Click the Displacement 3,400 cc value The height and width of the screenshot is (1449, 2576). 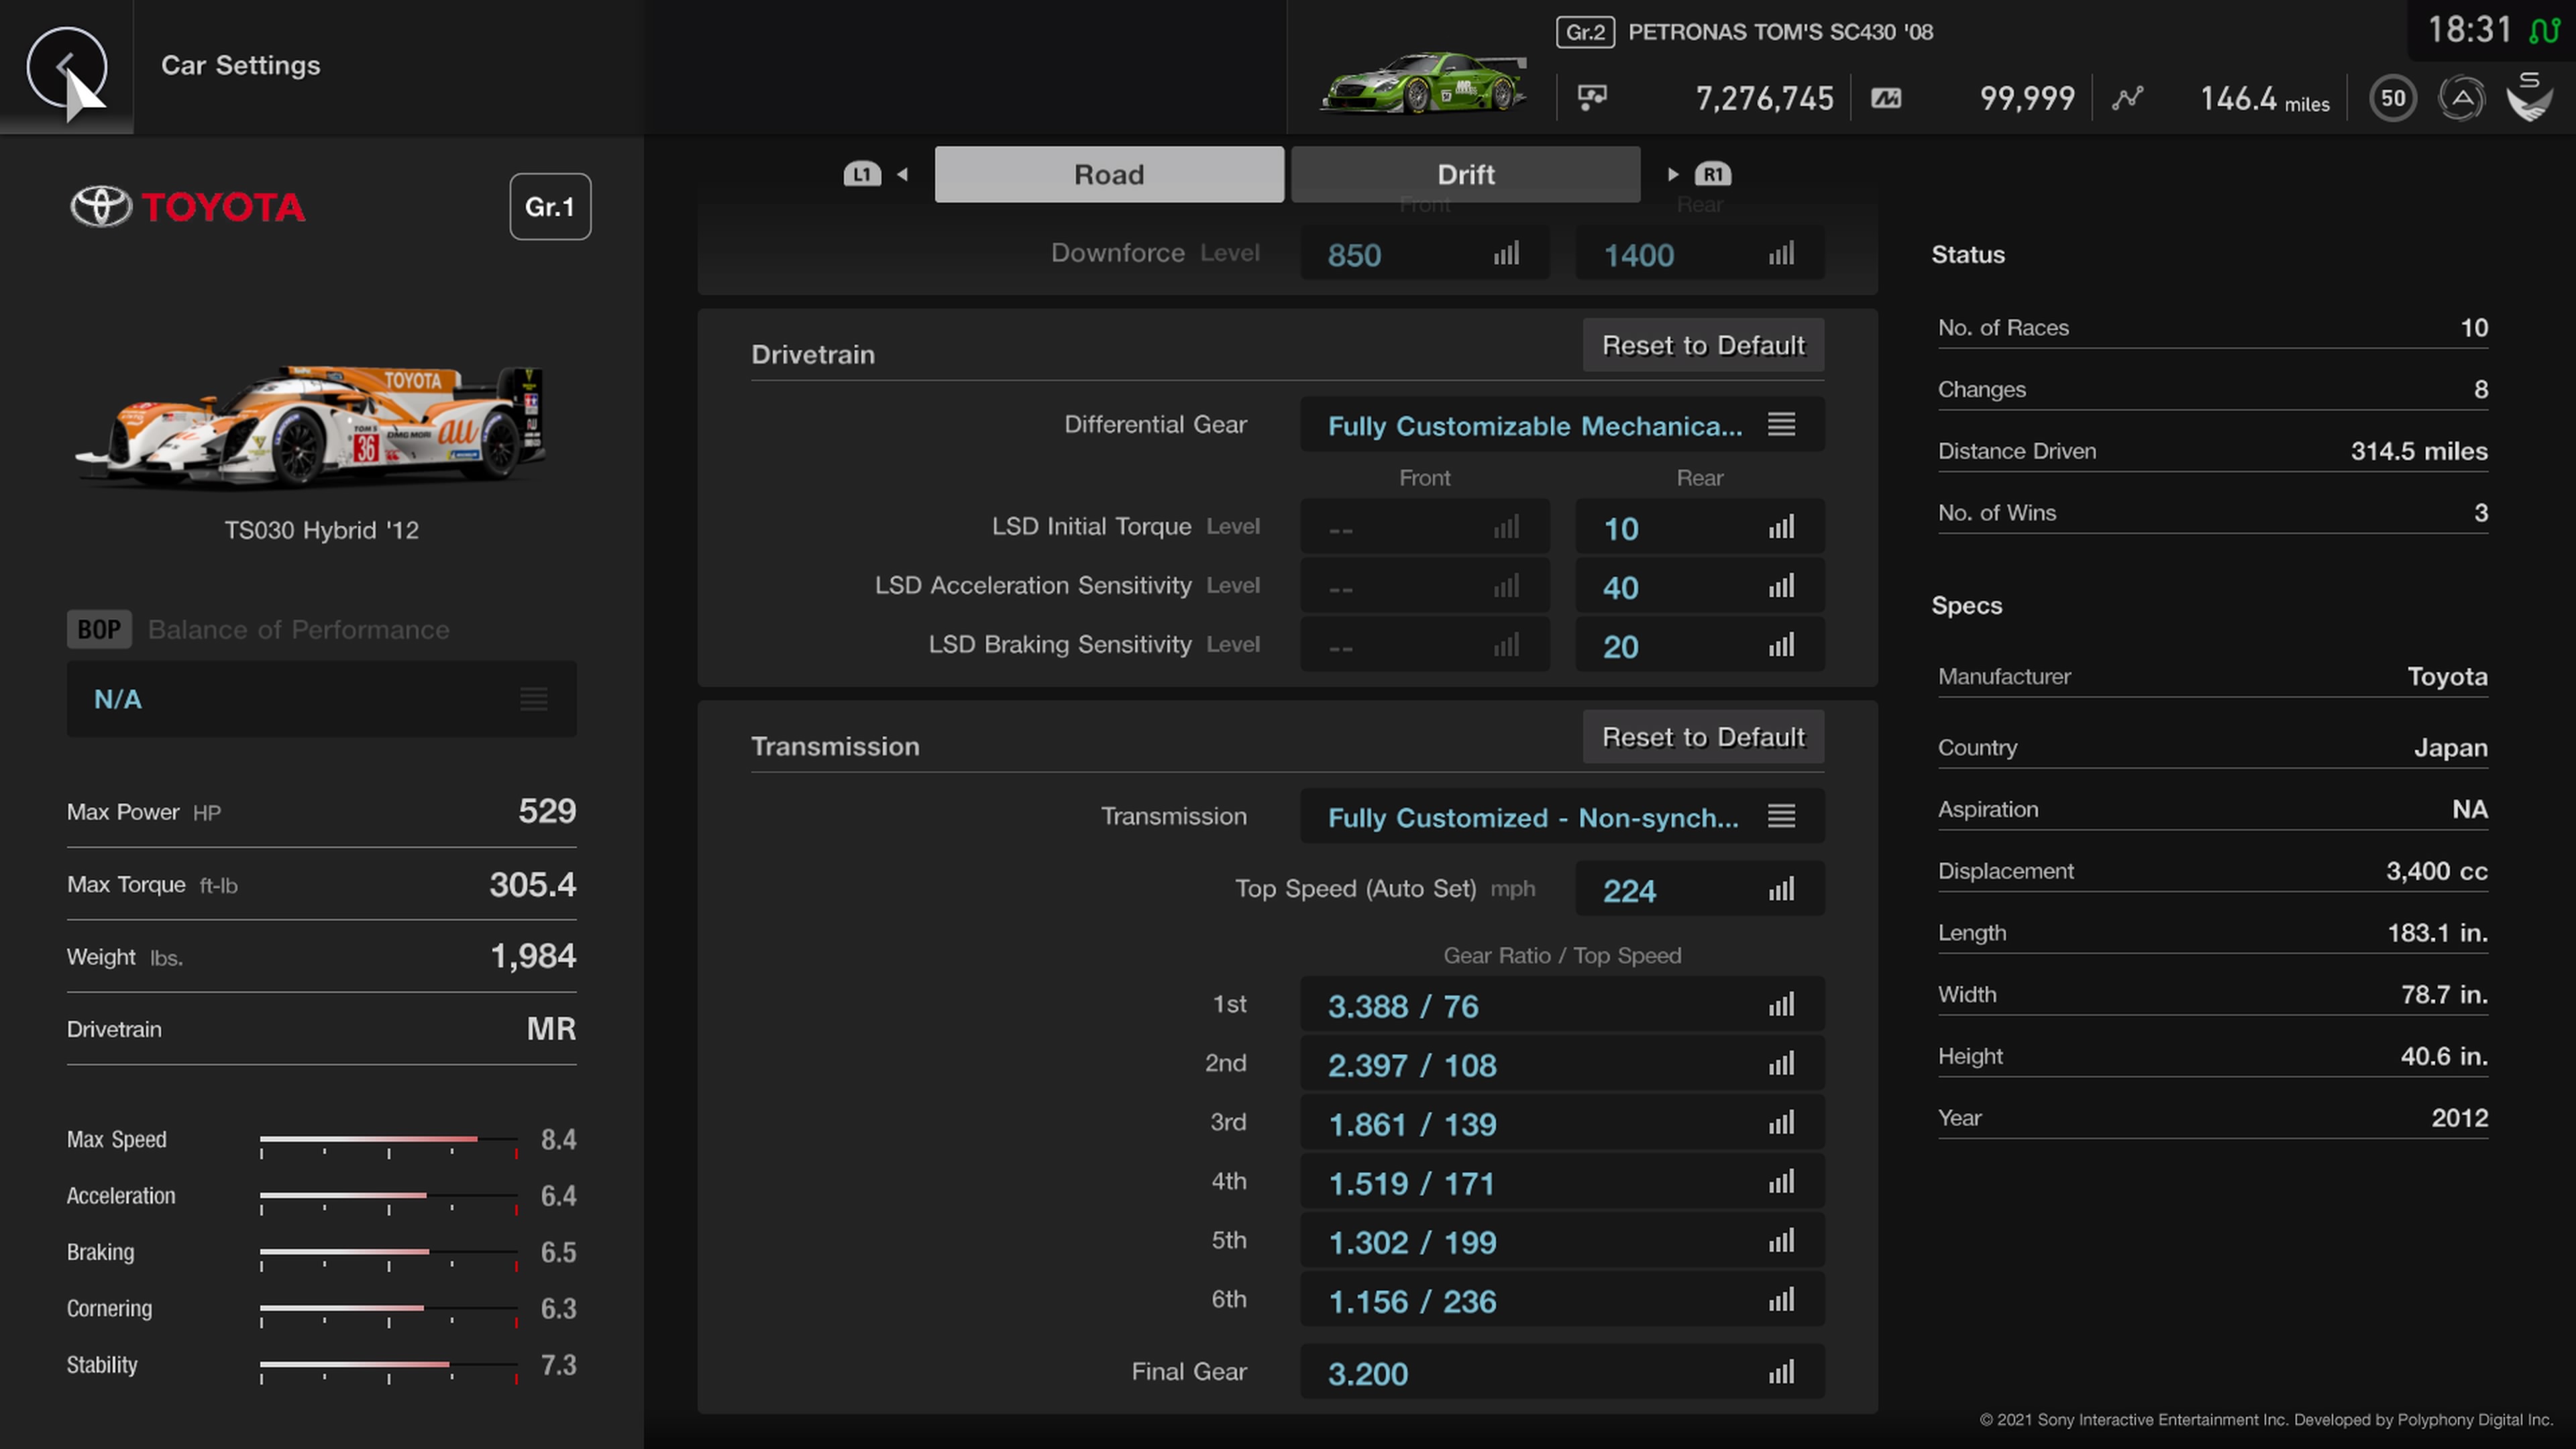coord(2437,871)
